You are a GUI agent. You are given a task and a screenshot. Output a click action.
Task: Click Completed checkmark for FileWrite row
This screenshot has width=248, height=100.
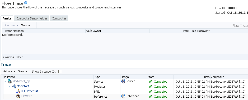[150, 96]
